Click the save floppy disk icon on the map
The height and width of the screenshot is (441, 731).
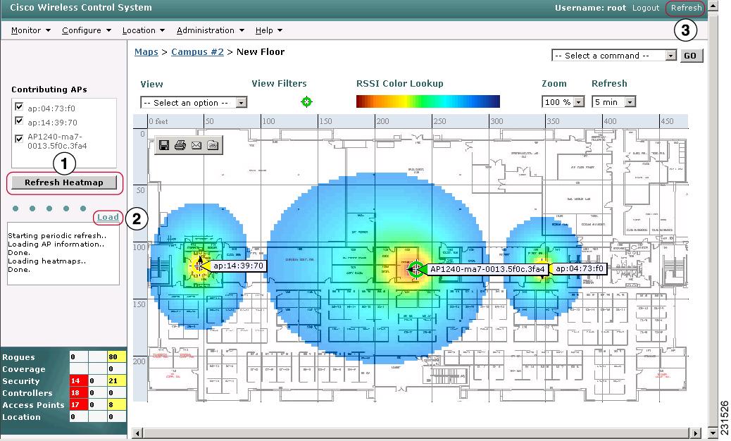[x=164, y=145]
